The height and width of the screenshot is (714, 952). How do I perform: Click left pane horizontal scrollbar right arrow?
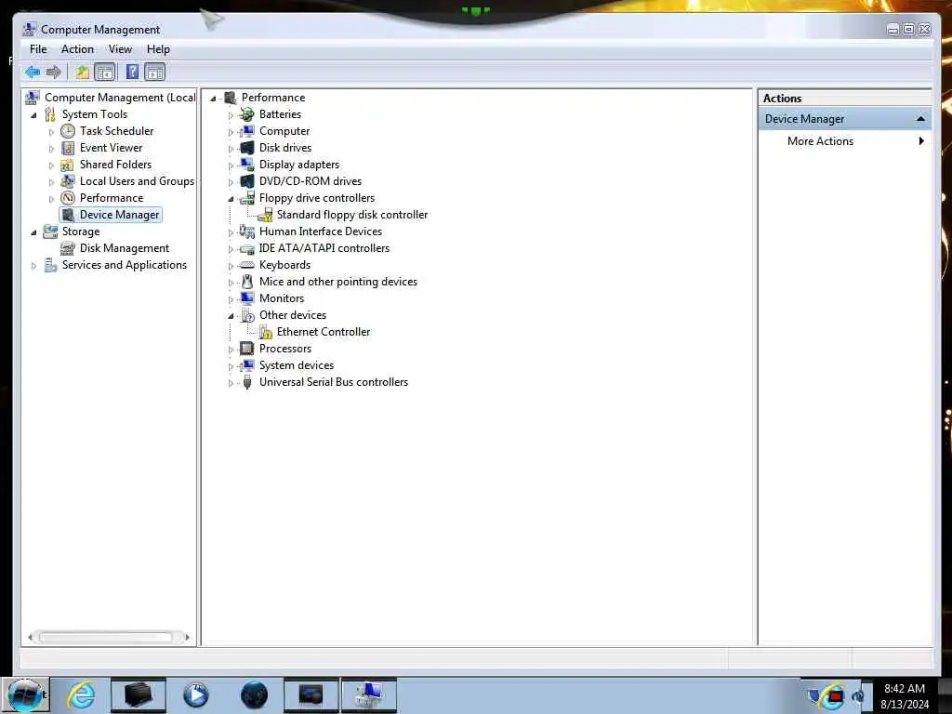(187, 637)
